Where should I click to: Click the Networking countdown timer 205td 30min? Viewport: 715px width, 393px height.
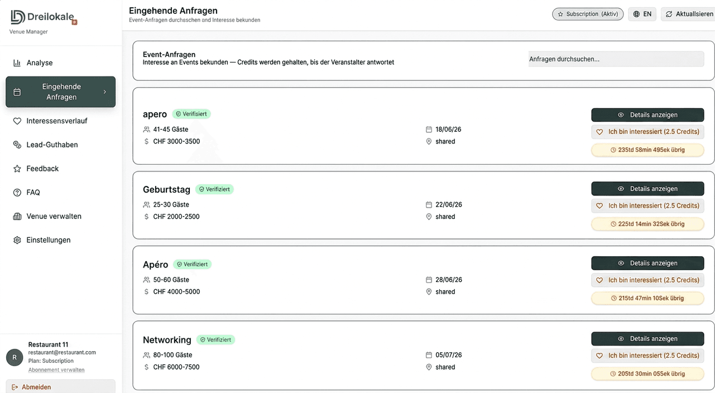click(x=647, y=374)
